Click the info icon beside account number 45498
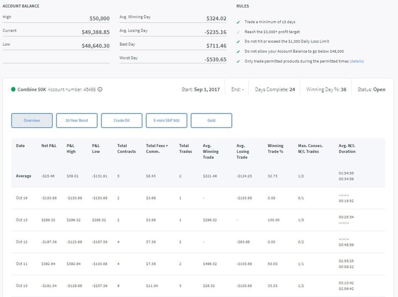The image size is (398, 297). point(100,89)
